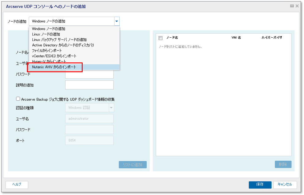Click the lower disabled パスワード field

89,129
